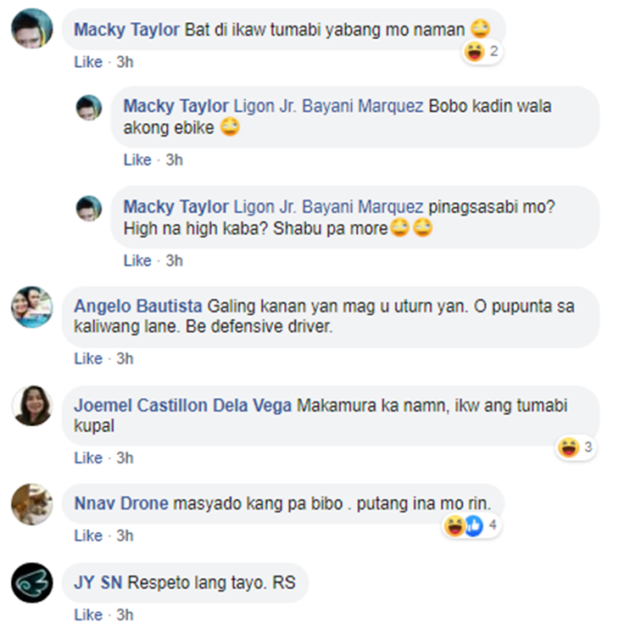Screen dimensions: 636x635
Task: Open the tagged Ligon Jr. Bayani Marquez link in the ebike reply
Action: click(x=328, y=106)
